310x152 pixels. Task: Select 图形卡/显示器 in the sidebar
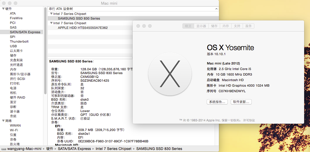20,74
